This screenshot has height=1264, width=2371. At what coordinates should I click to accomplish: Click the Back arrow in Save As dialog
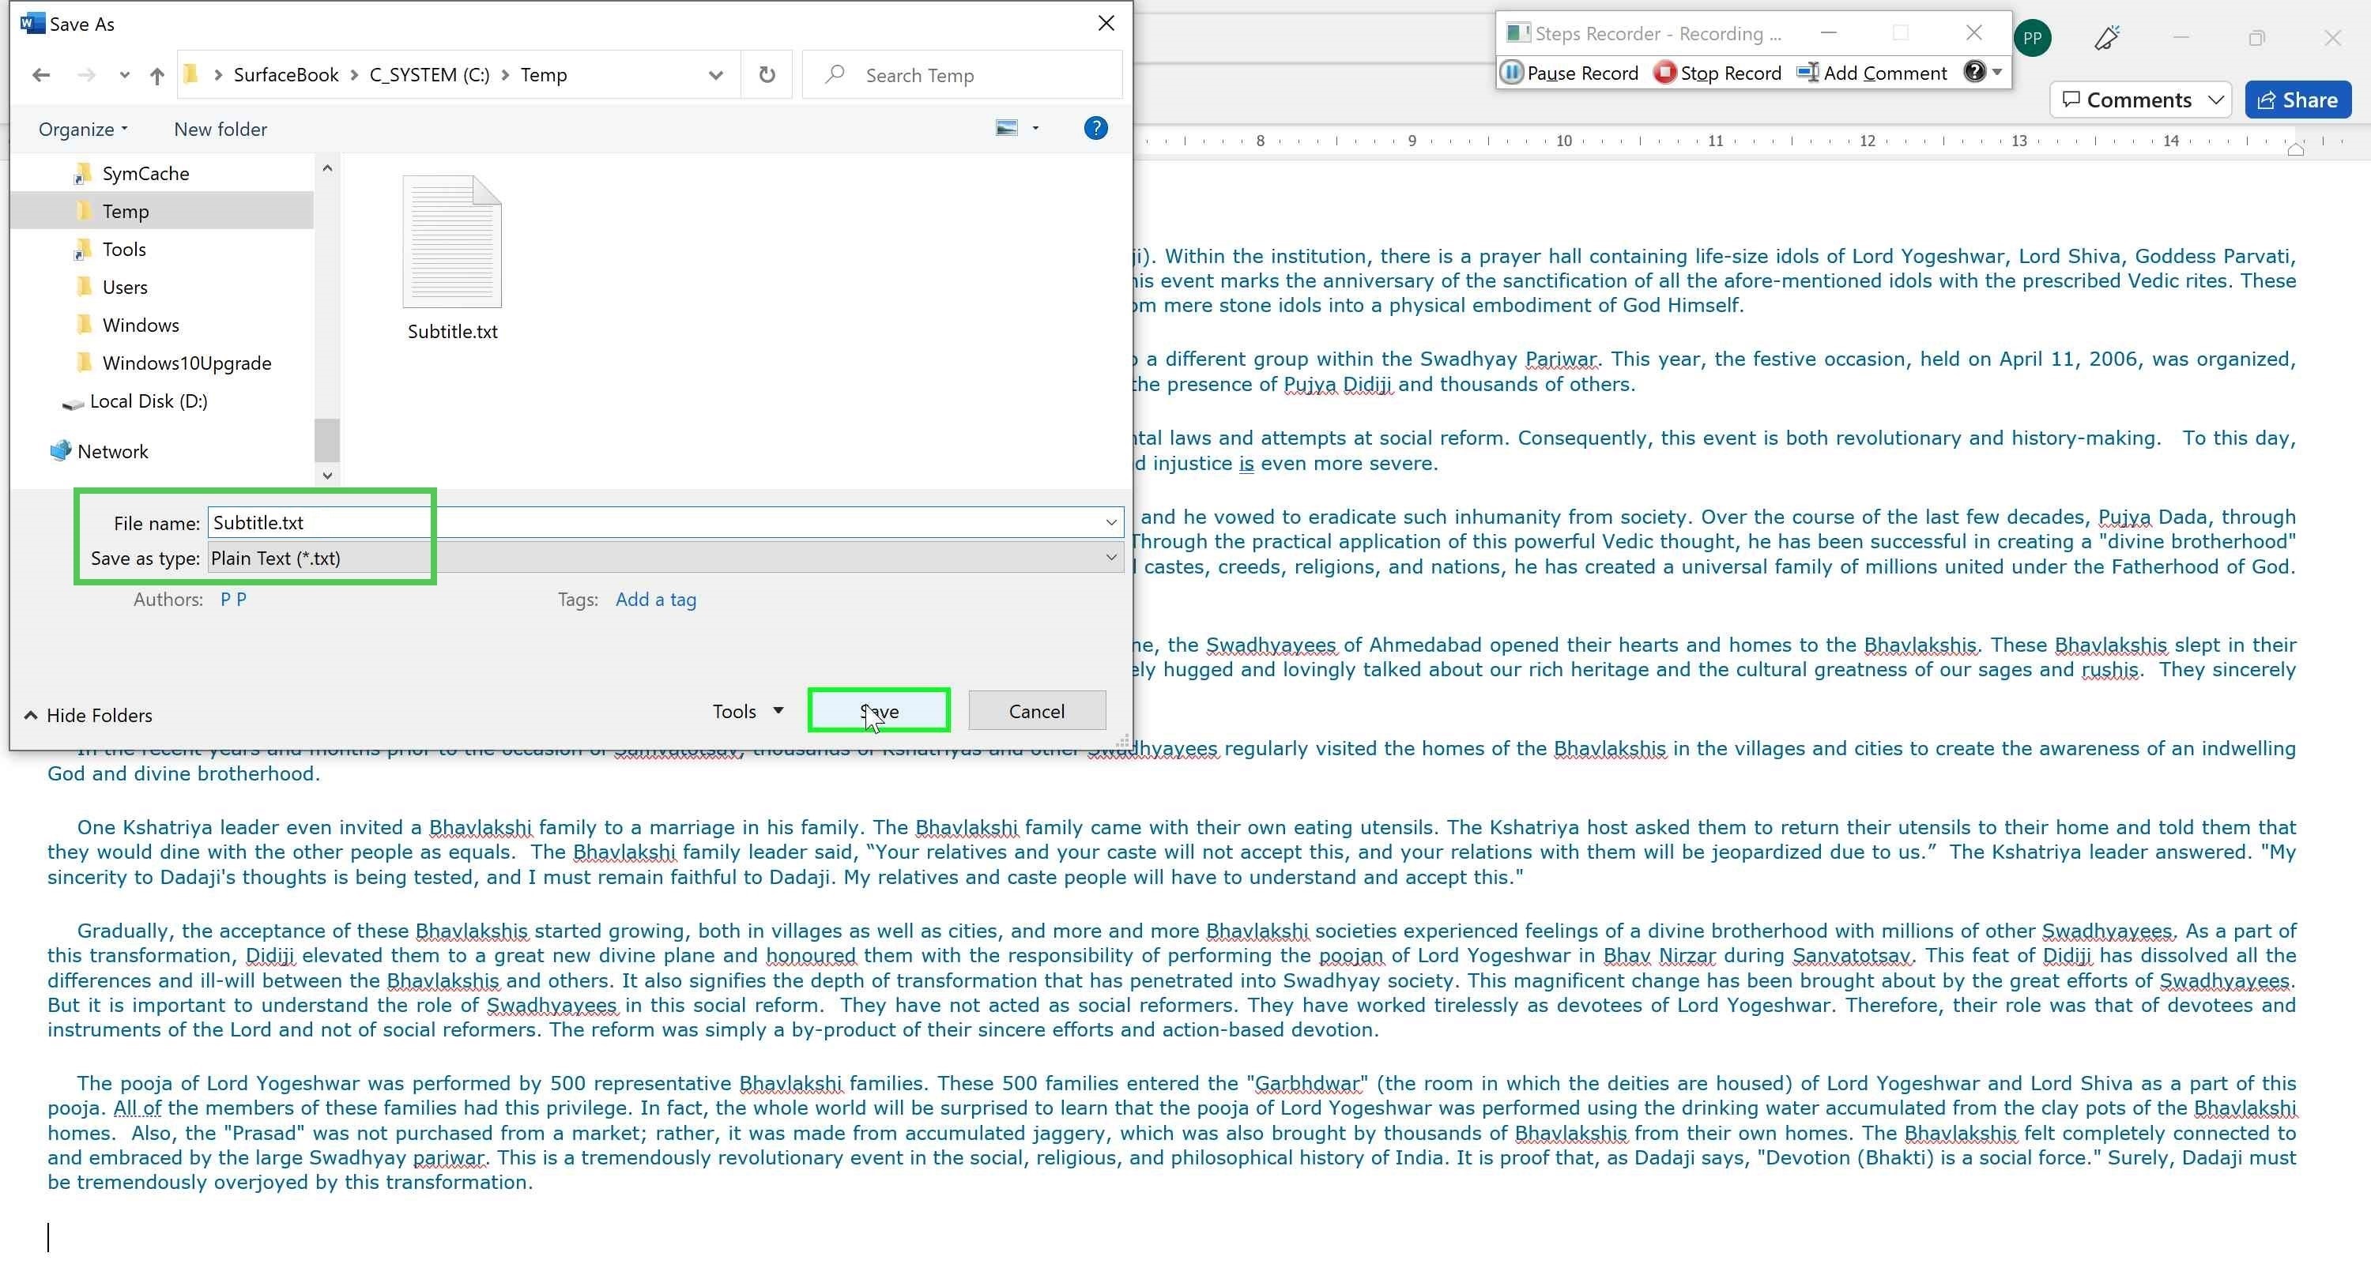[40, 74]
